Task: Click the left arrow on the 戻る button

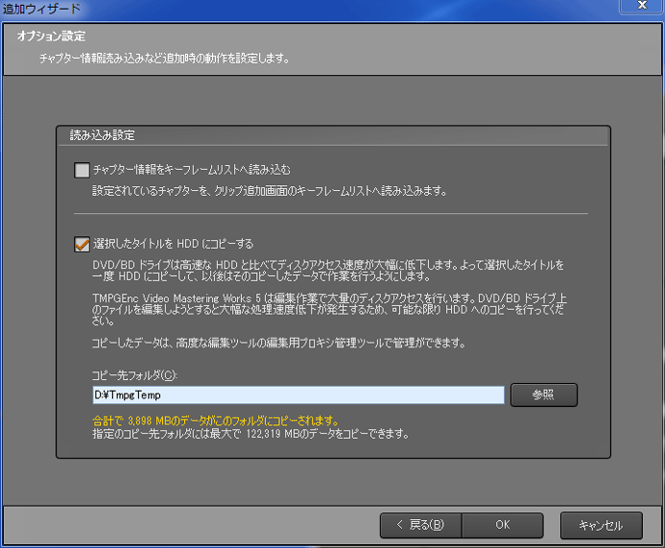Action: pos(399,525)
